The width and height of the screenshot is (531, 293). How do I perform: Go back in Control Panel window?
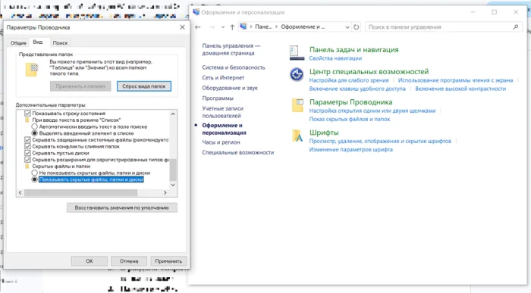pyautogui.click(x=198, y=27)
